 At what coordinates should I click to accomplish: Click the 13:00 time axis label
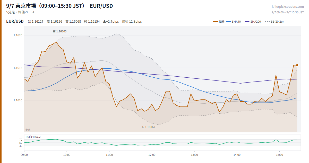pyautogui.click(x=194, y=155)
